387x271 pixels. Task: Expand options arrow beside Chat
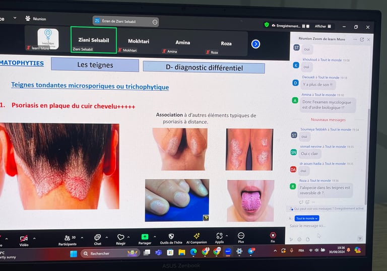coord(107,237)
